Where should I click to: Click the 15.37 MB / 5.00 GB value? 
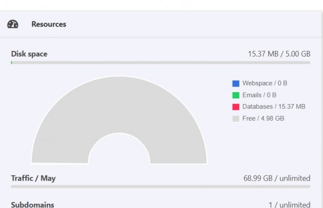pyautogui.click(x=279, y=54)
